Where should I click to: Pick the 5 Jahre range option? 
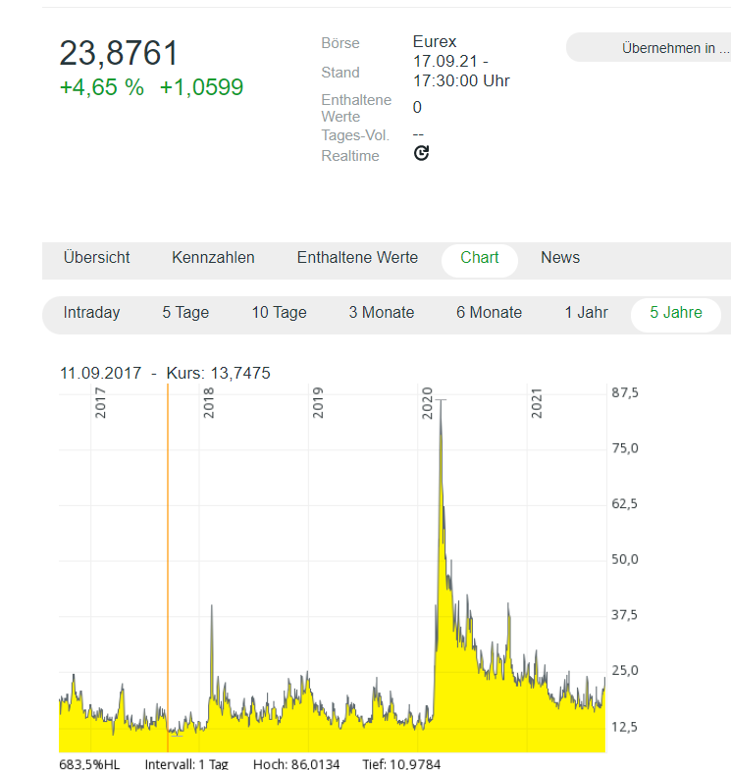coord(676,313)
